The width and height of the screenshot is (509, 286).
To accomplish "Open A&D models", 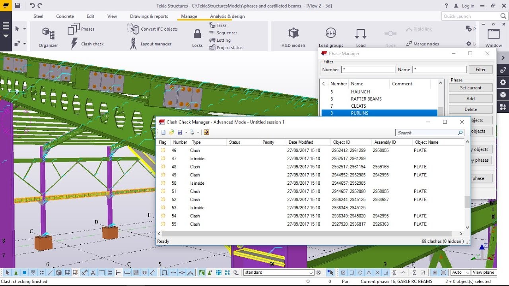I will coord(293,37).
